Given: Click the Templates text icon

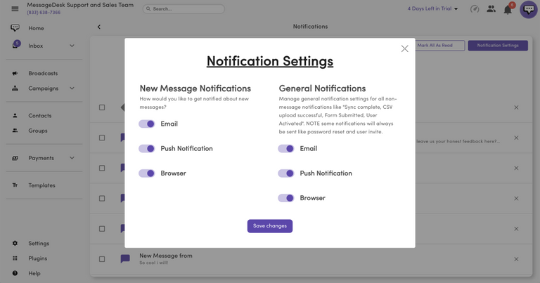Looking at the screenshot, I should 15,185.
